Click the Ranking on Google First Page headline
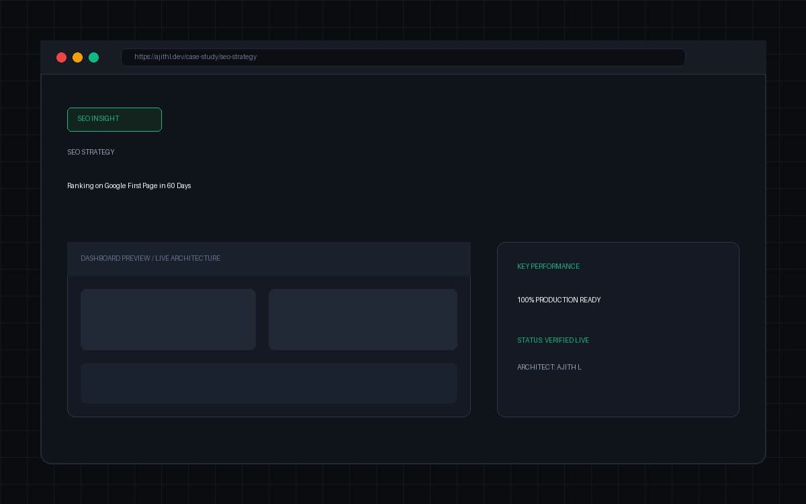The height and width of the screenshot is (504, 806). pos(129,185)
